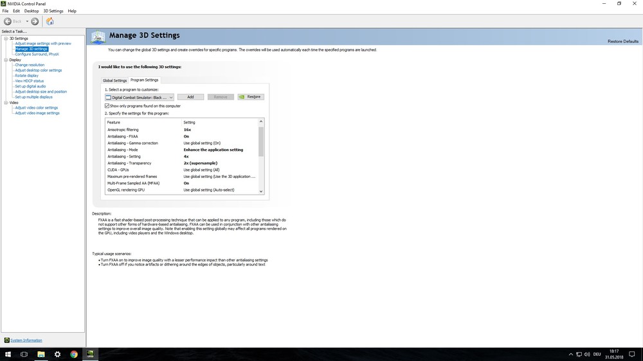Viewport: 643px width, 361px height.
Task: Collapse the 3D Settings tree node
Action: (x=6, y=38)
